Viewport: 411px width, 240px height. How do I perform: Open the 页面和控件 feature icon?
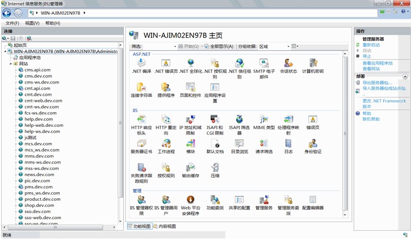(x=190, y=90)
